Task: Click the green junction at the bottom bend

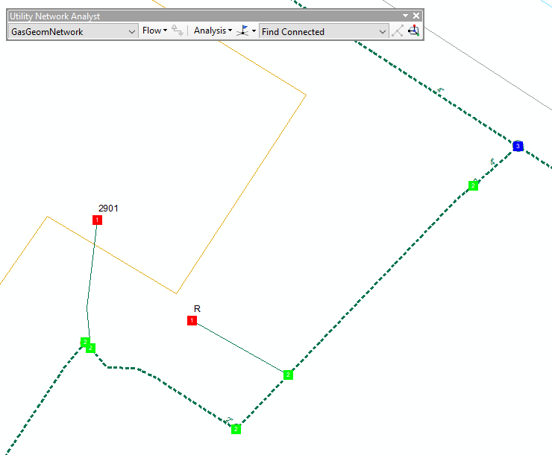Action: pyautogui.click(x=236, y=429)
